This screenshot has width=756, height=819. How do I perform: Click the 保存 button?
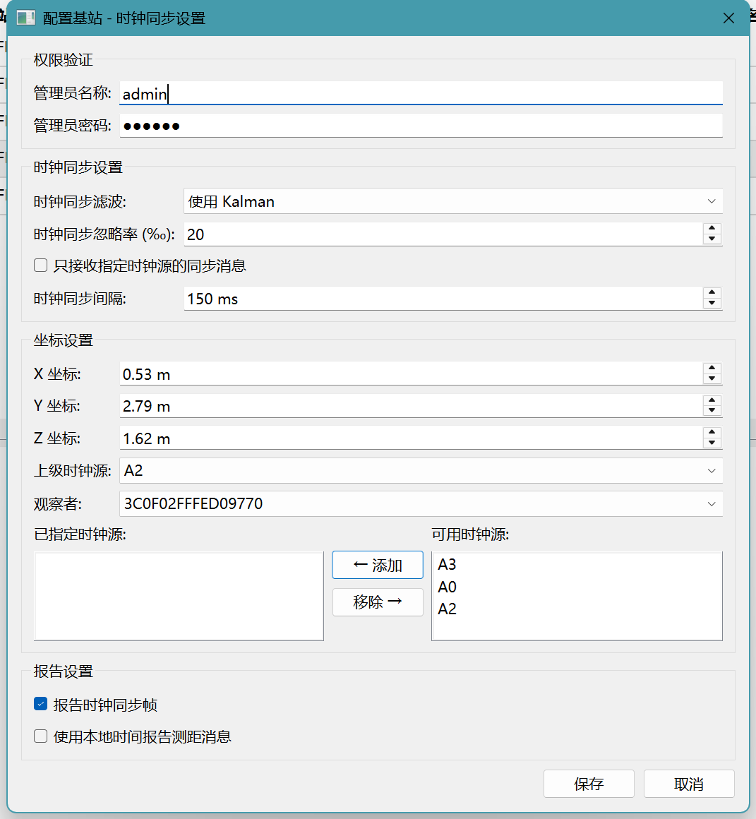tap(588, 784)
